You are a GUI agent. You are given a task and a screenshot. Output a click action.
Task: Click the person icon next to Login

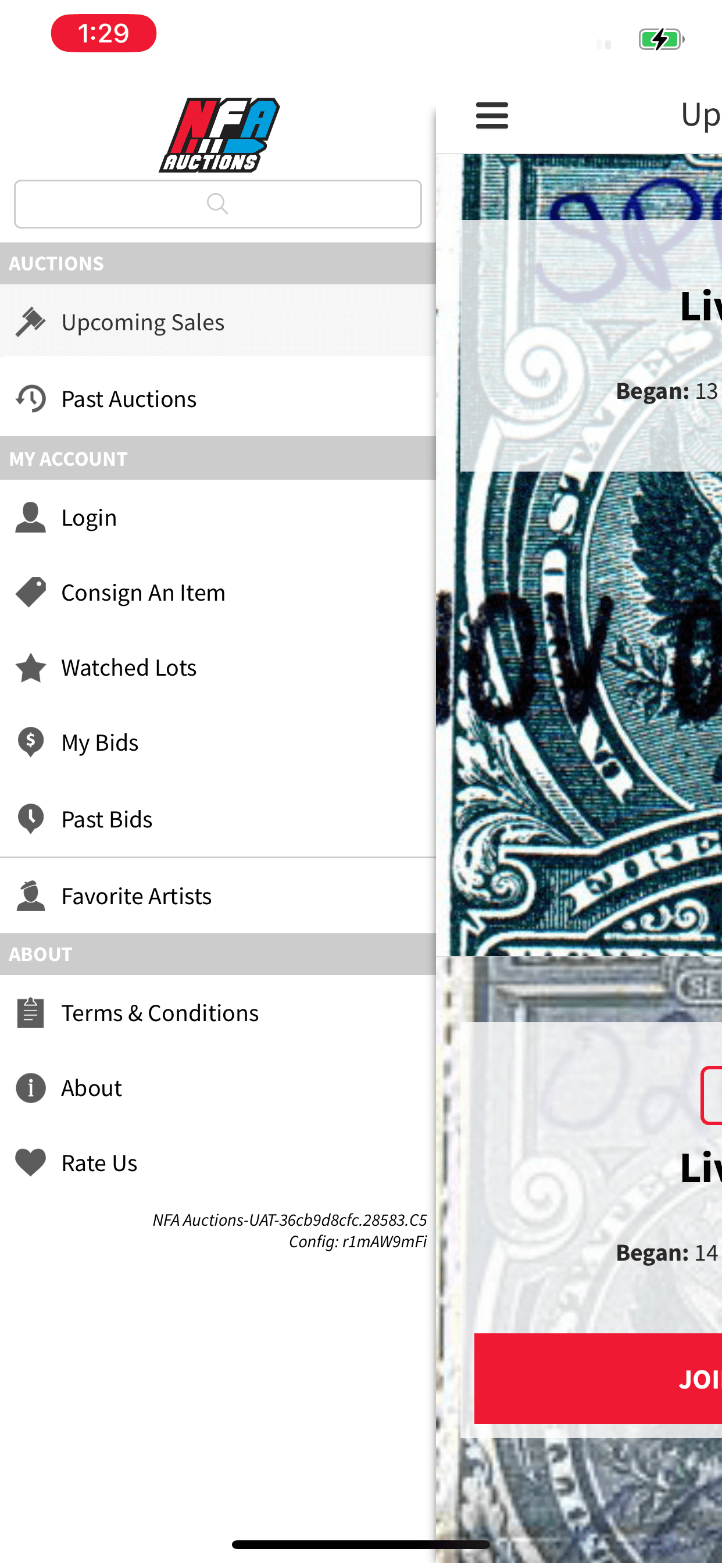click(x=30, y=518)
